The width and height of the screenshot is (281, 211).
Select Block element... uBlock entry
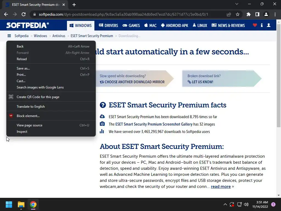click(51, 116)
